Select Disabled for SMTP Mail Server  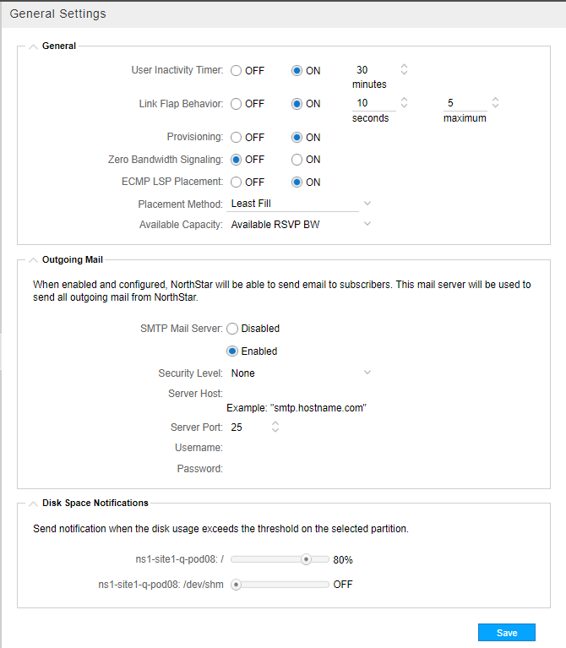(x=233, y=329)
